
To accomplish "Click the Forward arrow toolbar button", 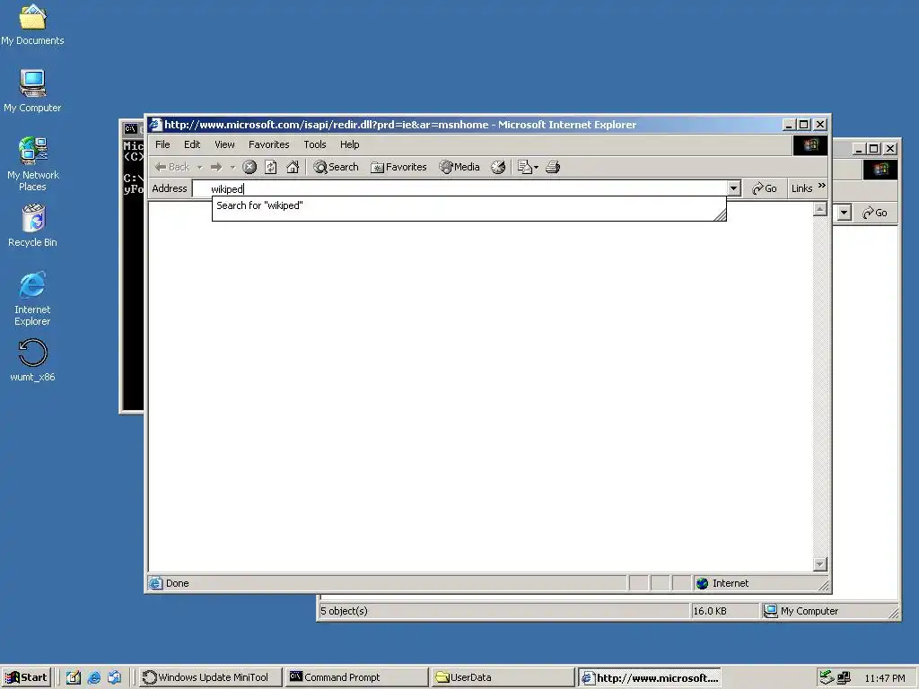I will coord(216,167).
